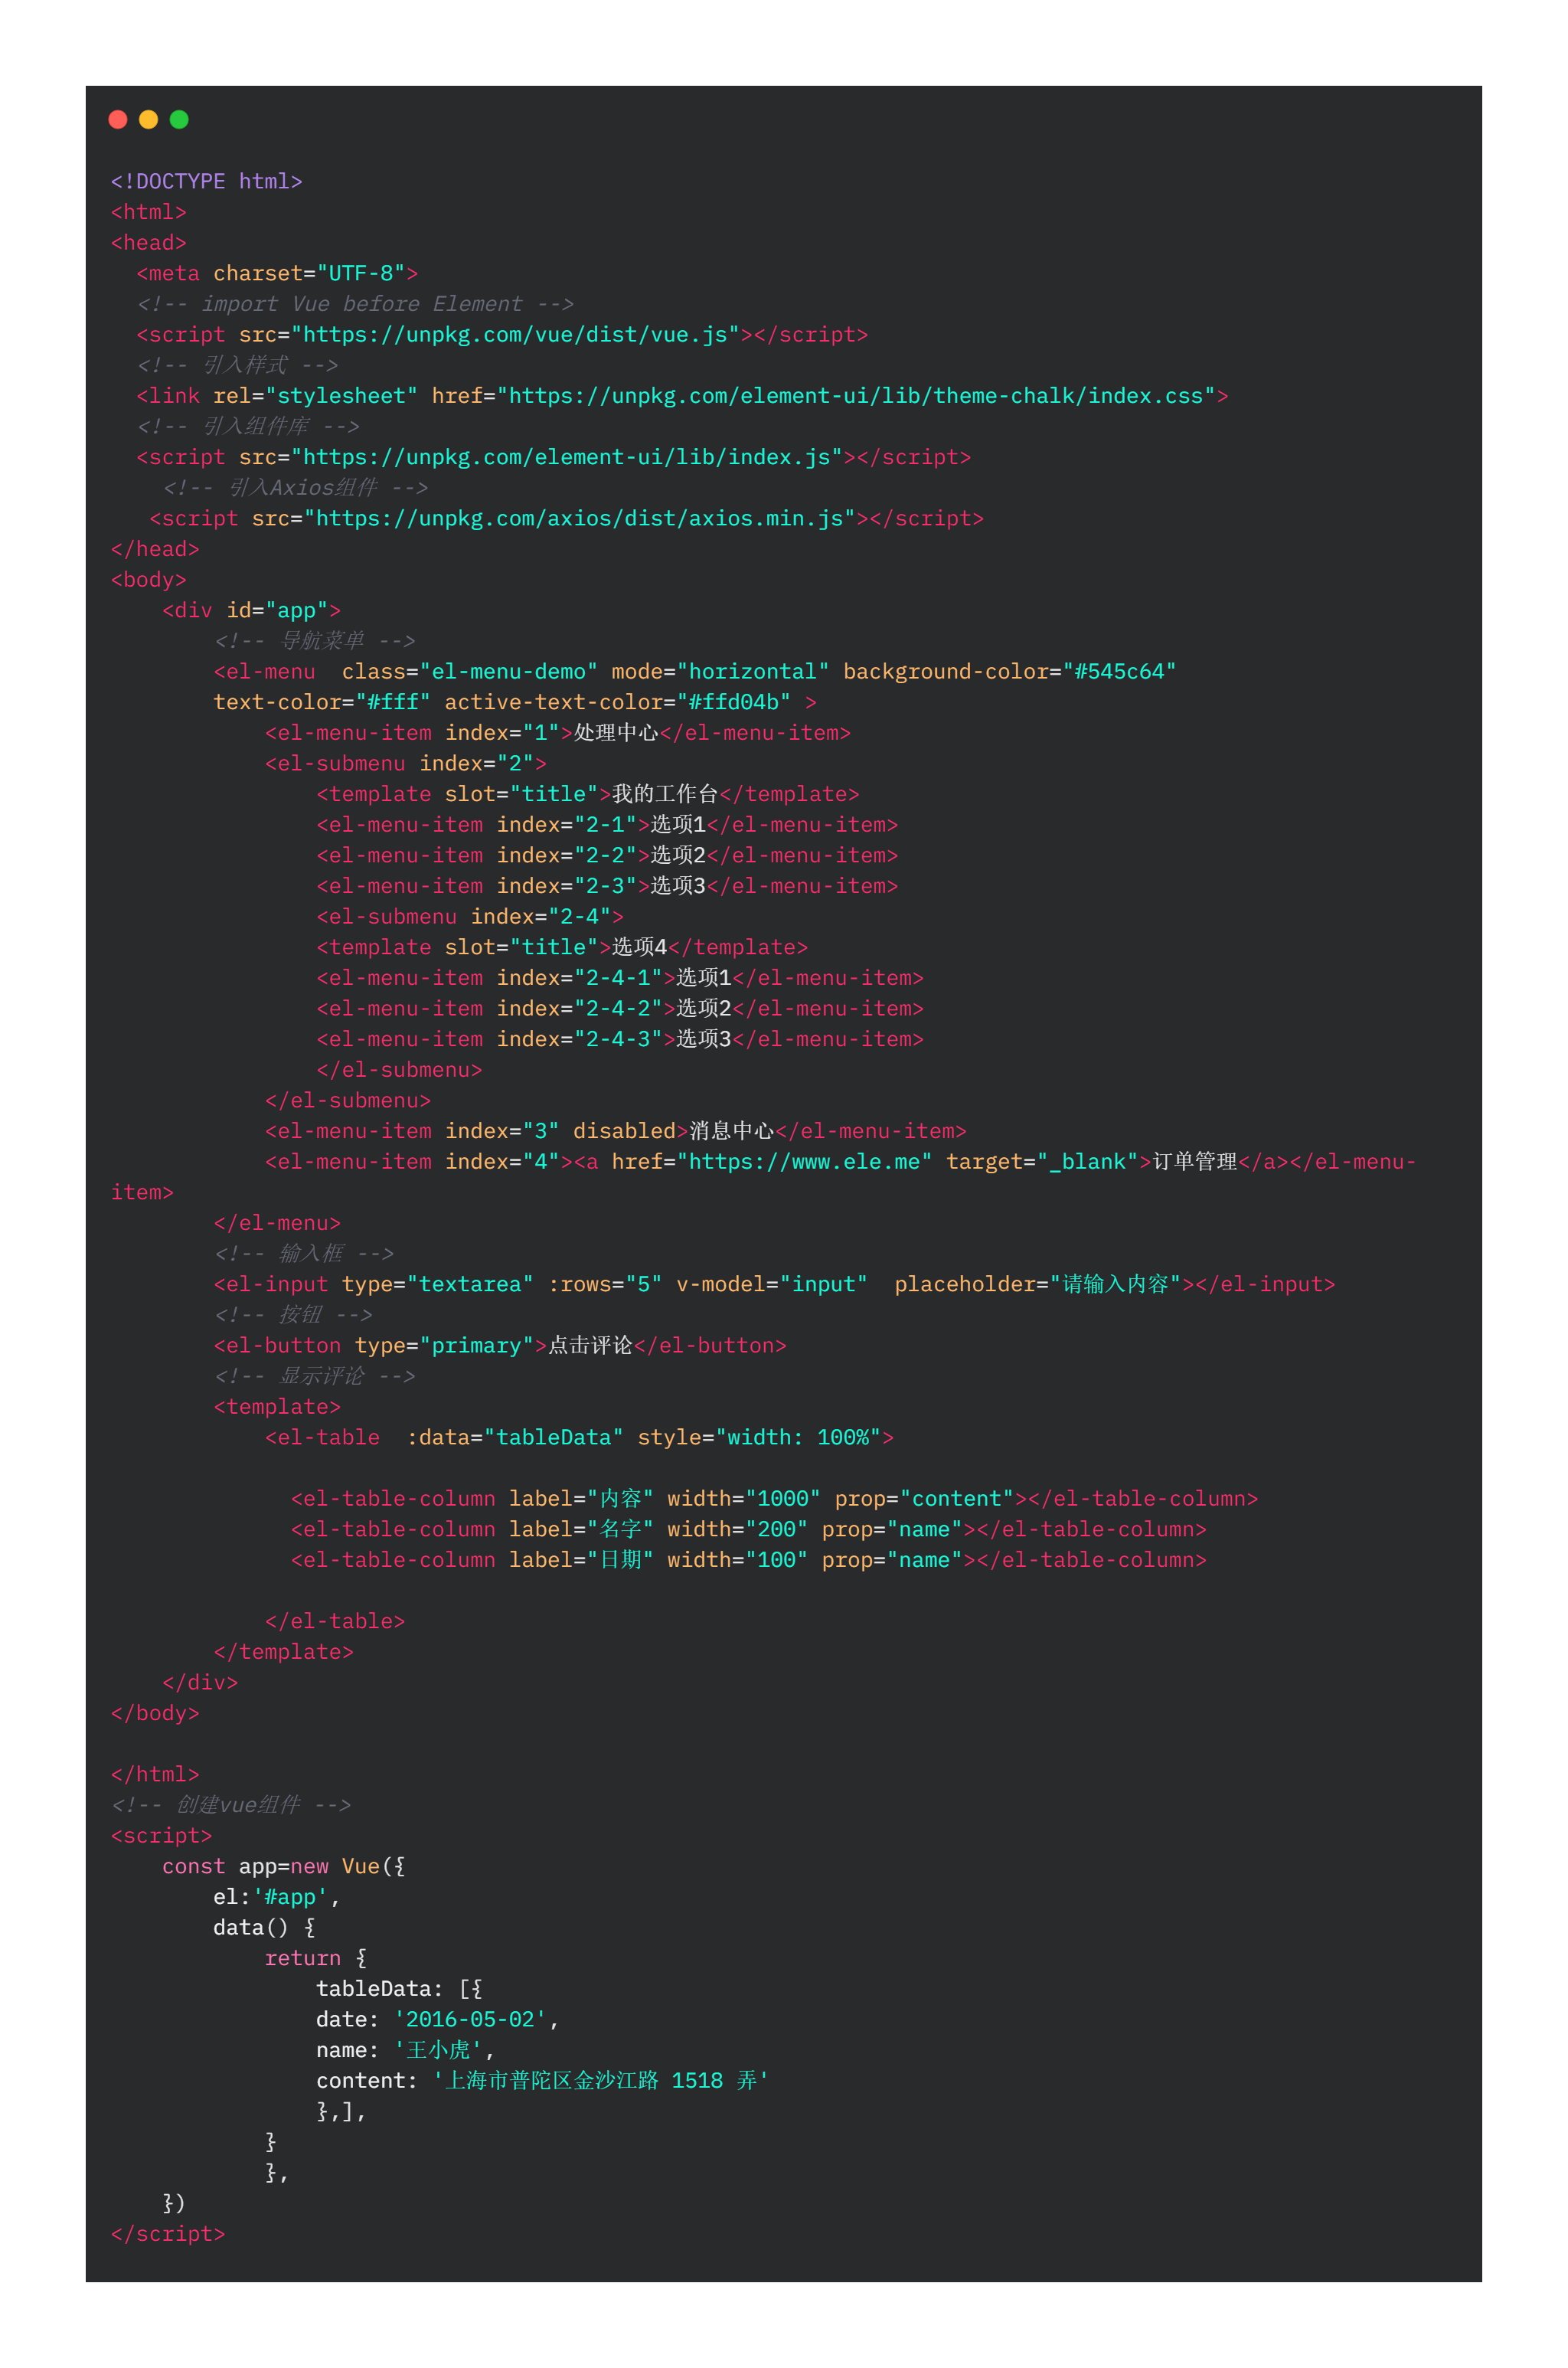
Task: Click the 'const app=new Vue({' line
Action: tap(283, 1867)
